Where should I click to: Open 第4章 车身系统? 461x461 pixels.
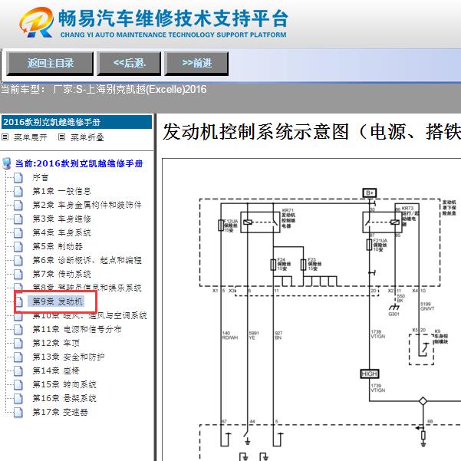[61, 232]
